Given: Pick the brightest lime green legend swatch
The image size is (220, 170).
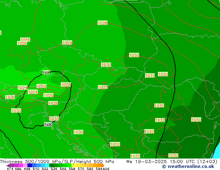Looking at the screenshot, I should (x=69, y=165).
